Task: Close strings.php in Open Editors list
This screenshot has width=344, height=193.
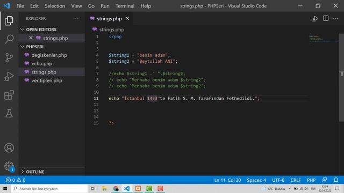Action: pyautogui.click(x=31, y=38)
